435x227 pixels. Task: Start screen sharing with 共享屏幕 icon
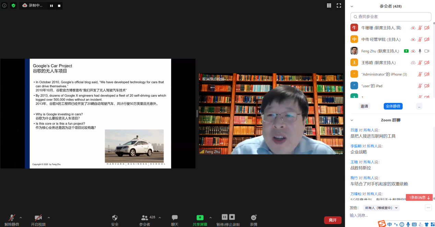[200, 219]
